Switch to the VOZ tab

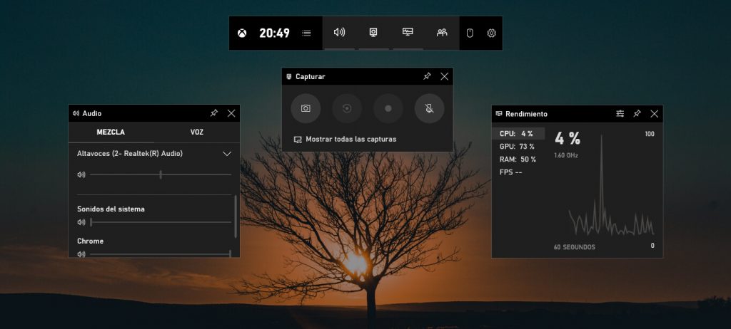click(x=196, y=132)
